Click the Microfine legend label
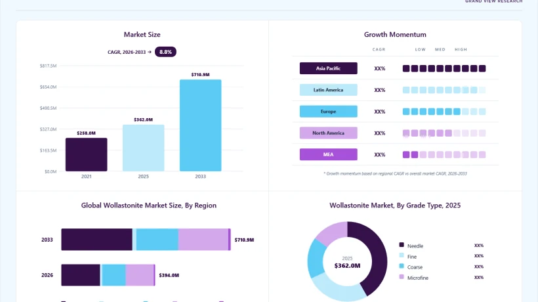 point(417,278)
